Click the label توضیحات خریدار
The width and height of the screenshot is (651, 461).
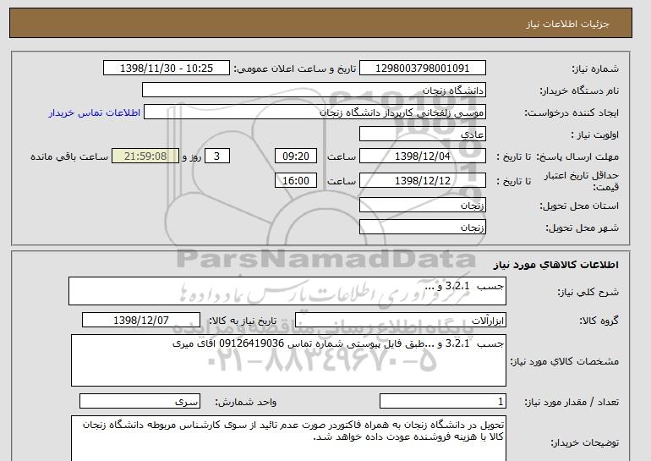[x=584, y=443]
